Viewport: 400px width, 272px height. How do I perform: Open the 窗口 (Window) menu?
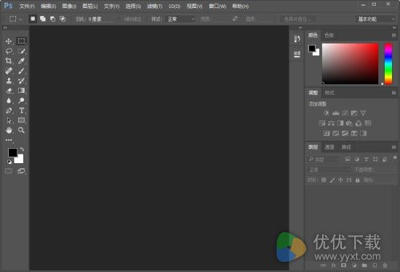click(217, 6)
